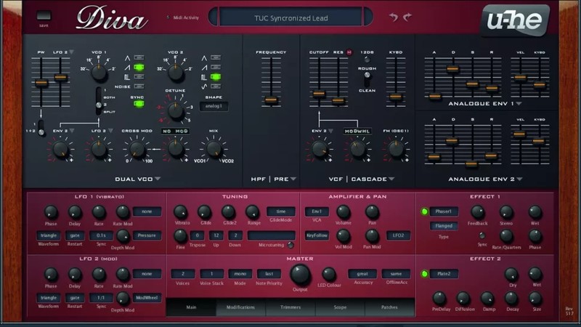Toggle VCO 1 pulse waveform switch
The width and height of the screenshot is (581, 327).
(x=139, y=77)
